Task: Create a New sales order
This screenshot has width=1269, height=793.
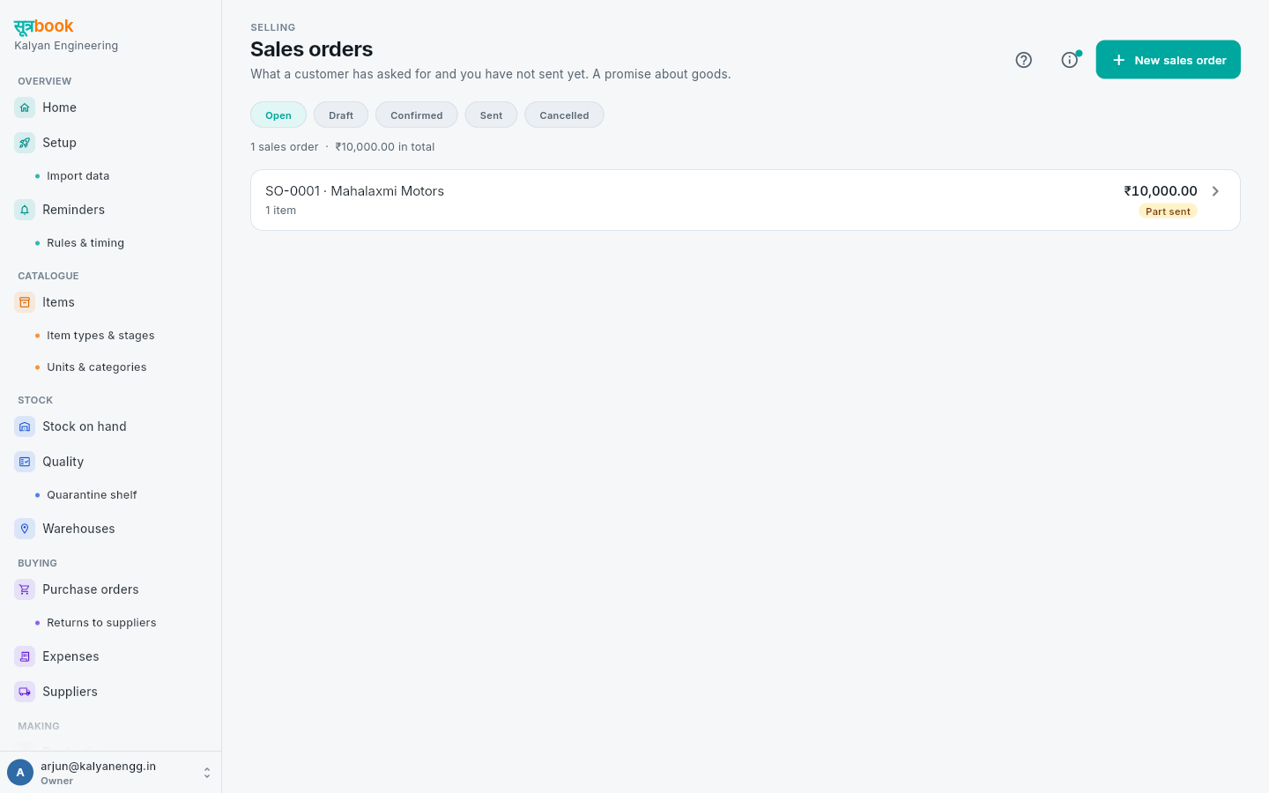Action: 1168,60
